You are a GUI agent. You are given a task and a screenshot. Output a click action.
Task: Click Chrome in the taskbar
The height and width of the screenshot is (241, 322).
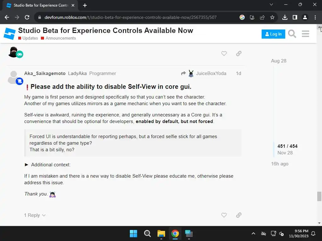[x=175, y=233]
